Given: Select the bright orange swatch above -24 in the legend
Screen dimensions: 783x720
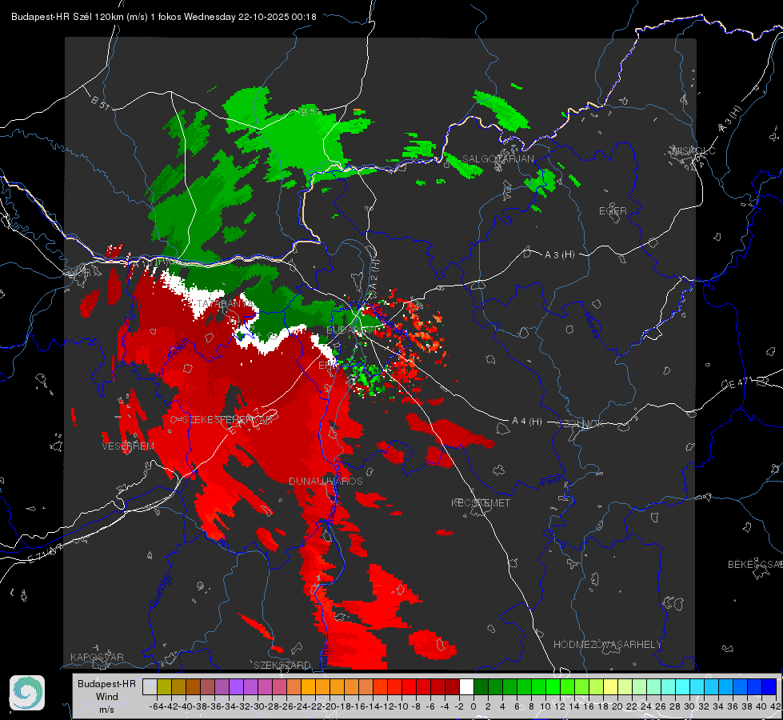Looking at the screenshot, I should coord(308,686).
